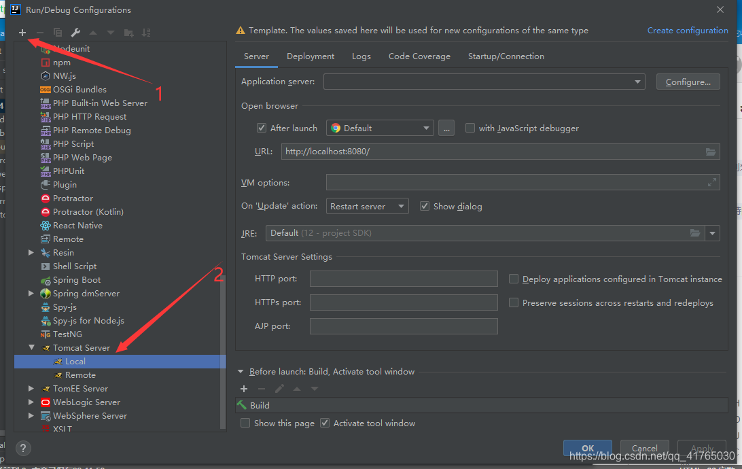The width and height of the screenshot is (742, 469).
Task: Open the wrench Edit Templates icon
Action: (75, 33)
